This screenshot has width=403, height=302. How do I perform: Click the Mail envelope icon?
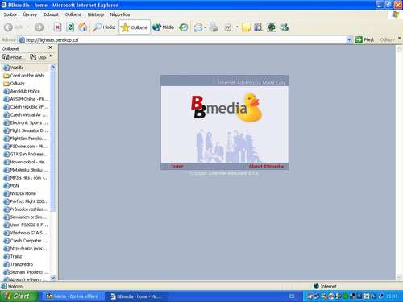point(198,27)
